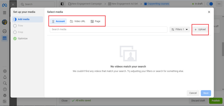
Task: Click the Meta logo icon
Action: coord(4,5)
